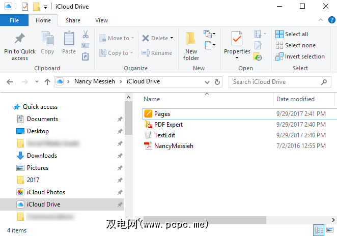Unpin Downloads from Quick access

pos(120,156)
